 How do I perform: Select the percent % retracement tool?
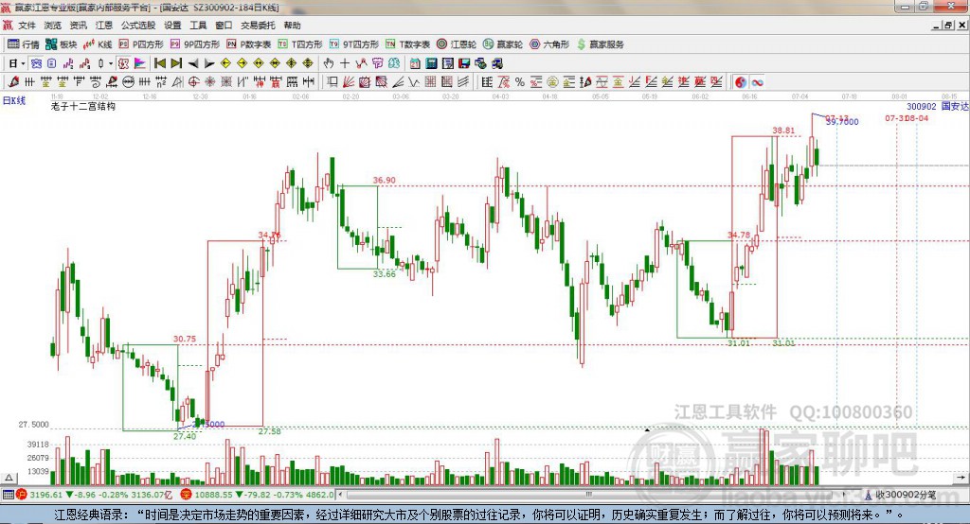520,82
